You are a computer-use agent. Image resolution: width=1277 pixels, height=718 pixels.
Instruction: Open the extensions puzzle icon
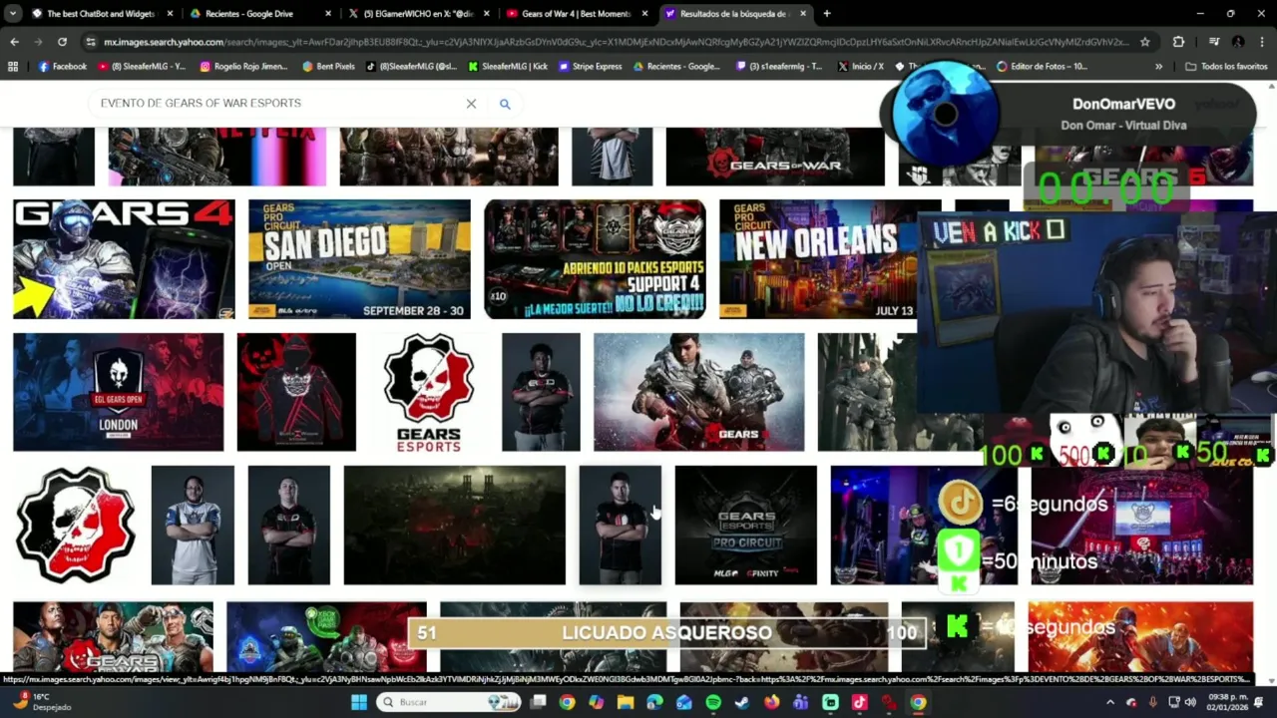pos(1178,42)
